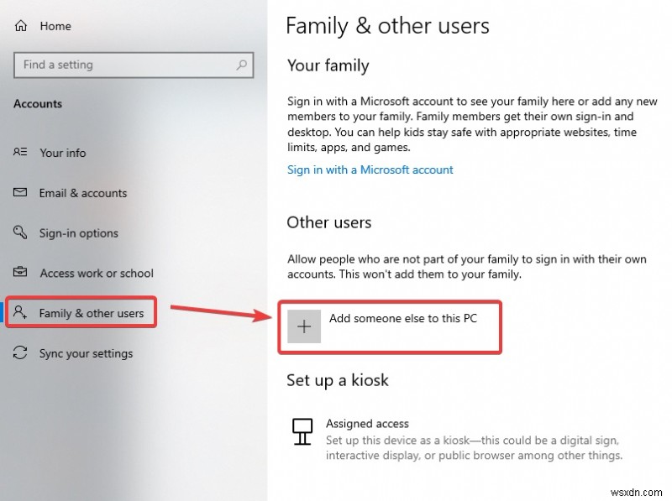Click the Set up a kiosk heading

(338, 380)
